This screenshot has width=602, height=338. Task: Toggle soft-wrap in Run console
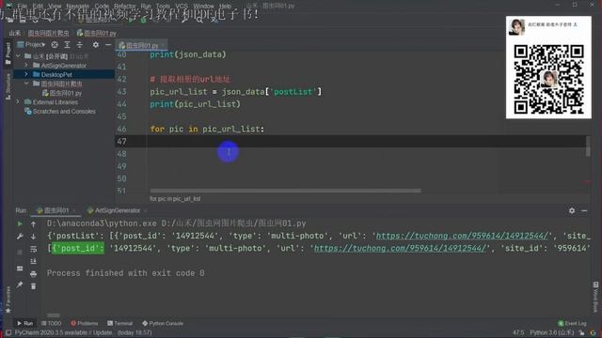pos(34,249)
